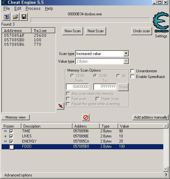The height and width of the screenshot is (179, 170).
Task: Click the To address field 7FFFFFFF
Action: pyautogui.click(x=105, y=87)
